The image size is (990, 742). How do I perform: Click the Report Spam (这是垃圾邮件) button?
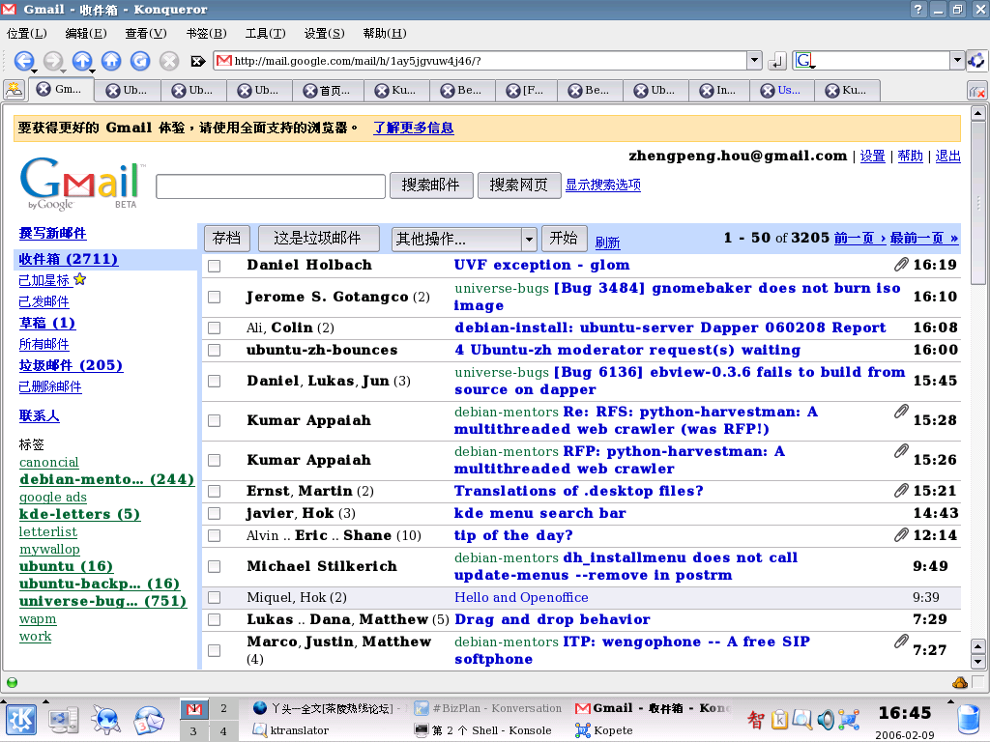(x=318, y=239)
